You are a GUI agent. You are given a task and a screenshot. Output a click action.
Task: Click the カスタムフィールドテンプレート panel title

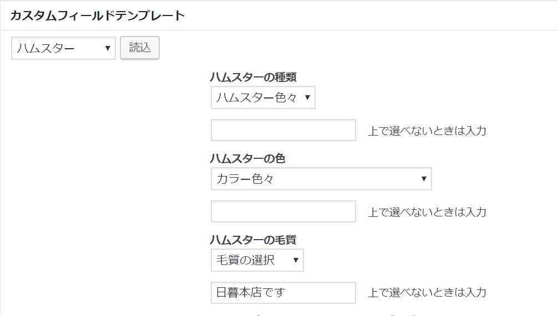[97, 15]
